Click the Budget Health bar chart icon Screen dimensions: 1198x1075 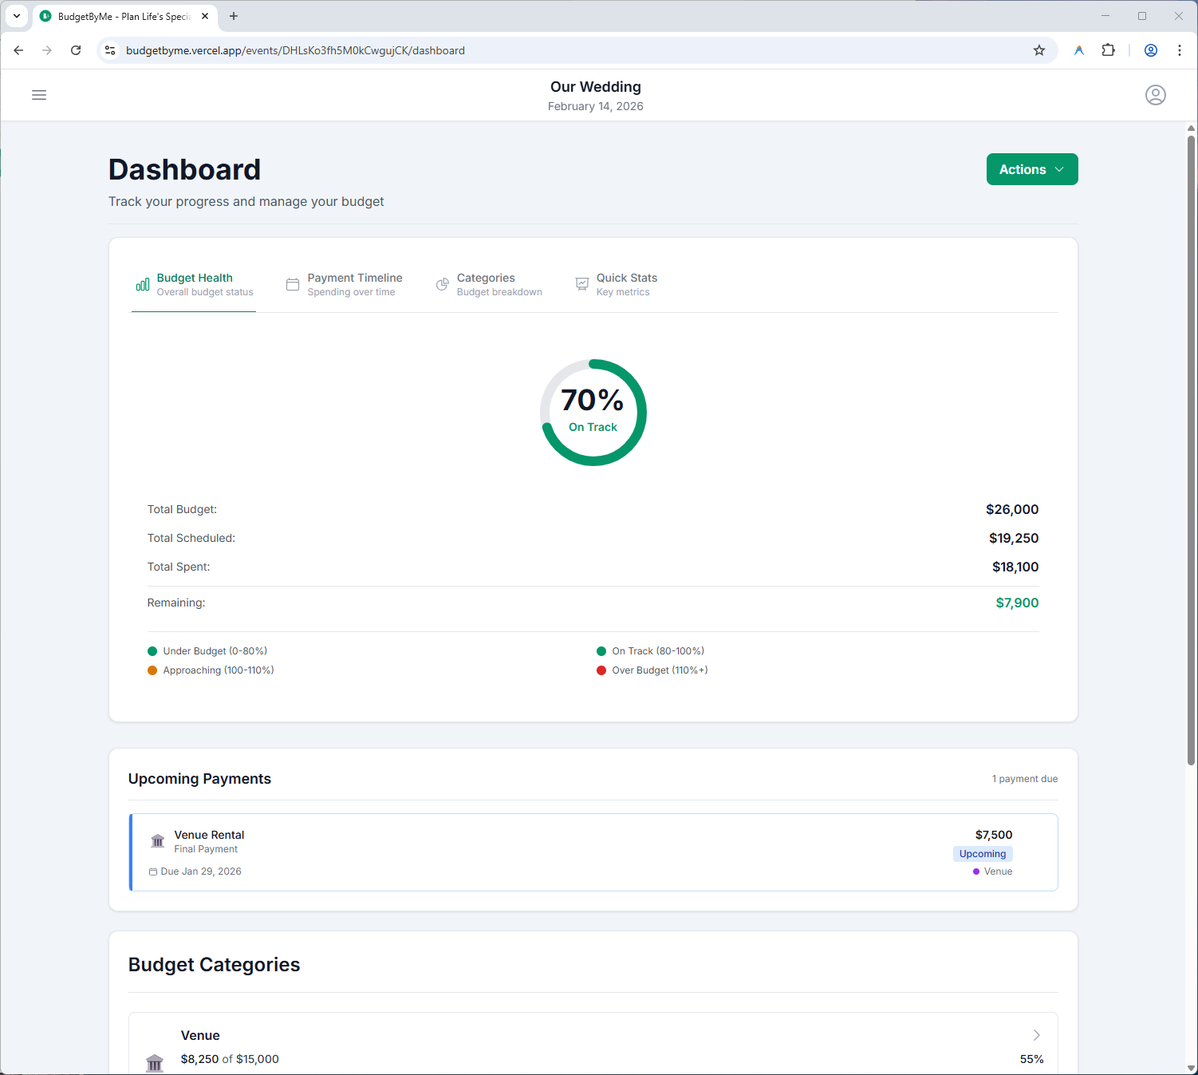(x=142, y=284)
